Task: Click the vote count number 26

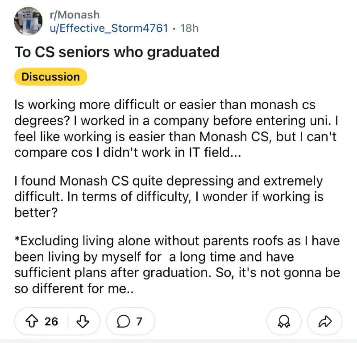Action: point(51,321)
